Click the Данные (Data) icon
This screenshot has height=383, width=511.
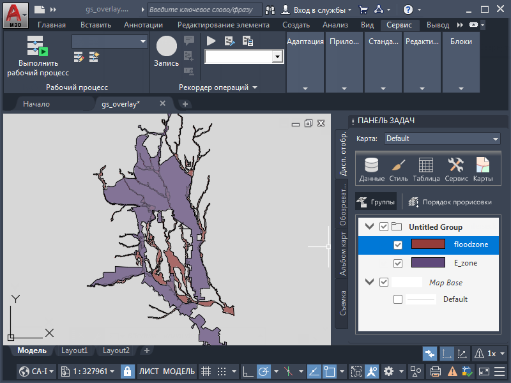[x=371, y=169]
